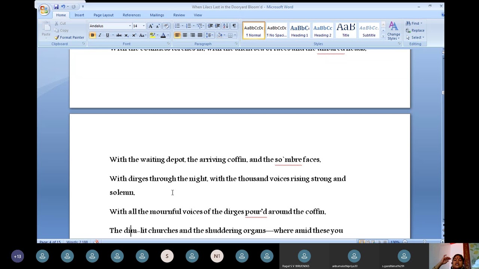
Task: Click the presenter video thumbnail
Action: pos(454,256)
